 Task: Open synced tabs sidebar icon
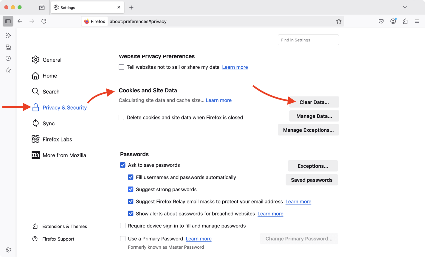(x=8, y=47)
